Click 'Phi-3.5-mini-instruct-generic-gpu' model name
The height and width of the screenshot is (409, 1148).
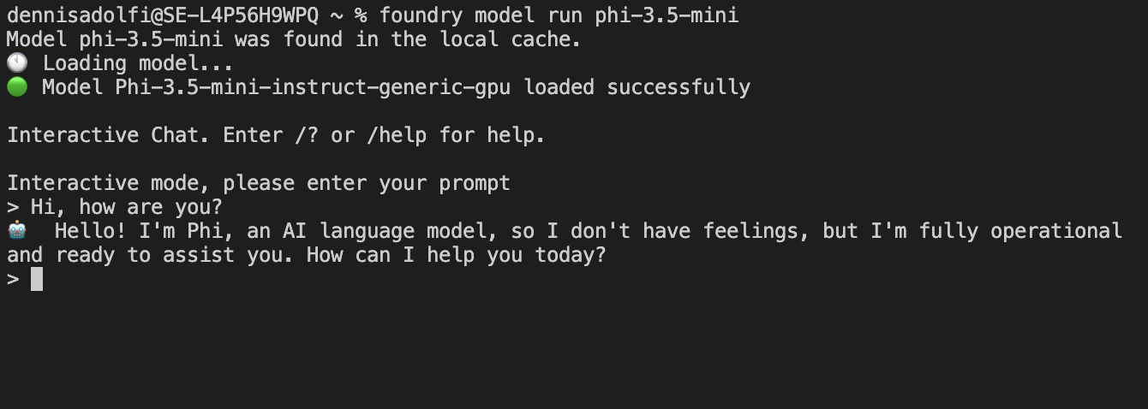point(312,87)
